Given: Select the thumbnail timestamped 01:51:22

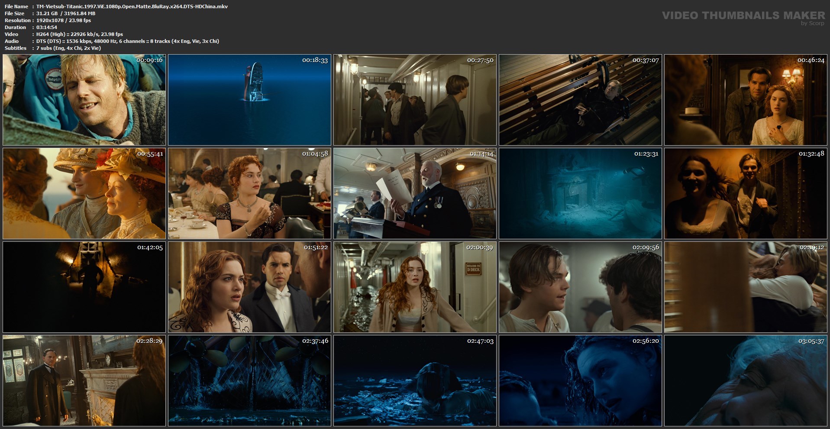Looking at the screenshot, I should 249,287.
